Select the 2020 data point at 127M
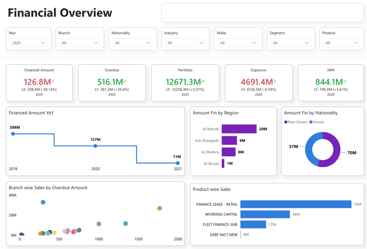 [95, 146]
